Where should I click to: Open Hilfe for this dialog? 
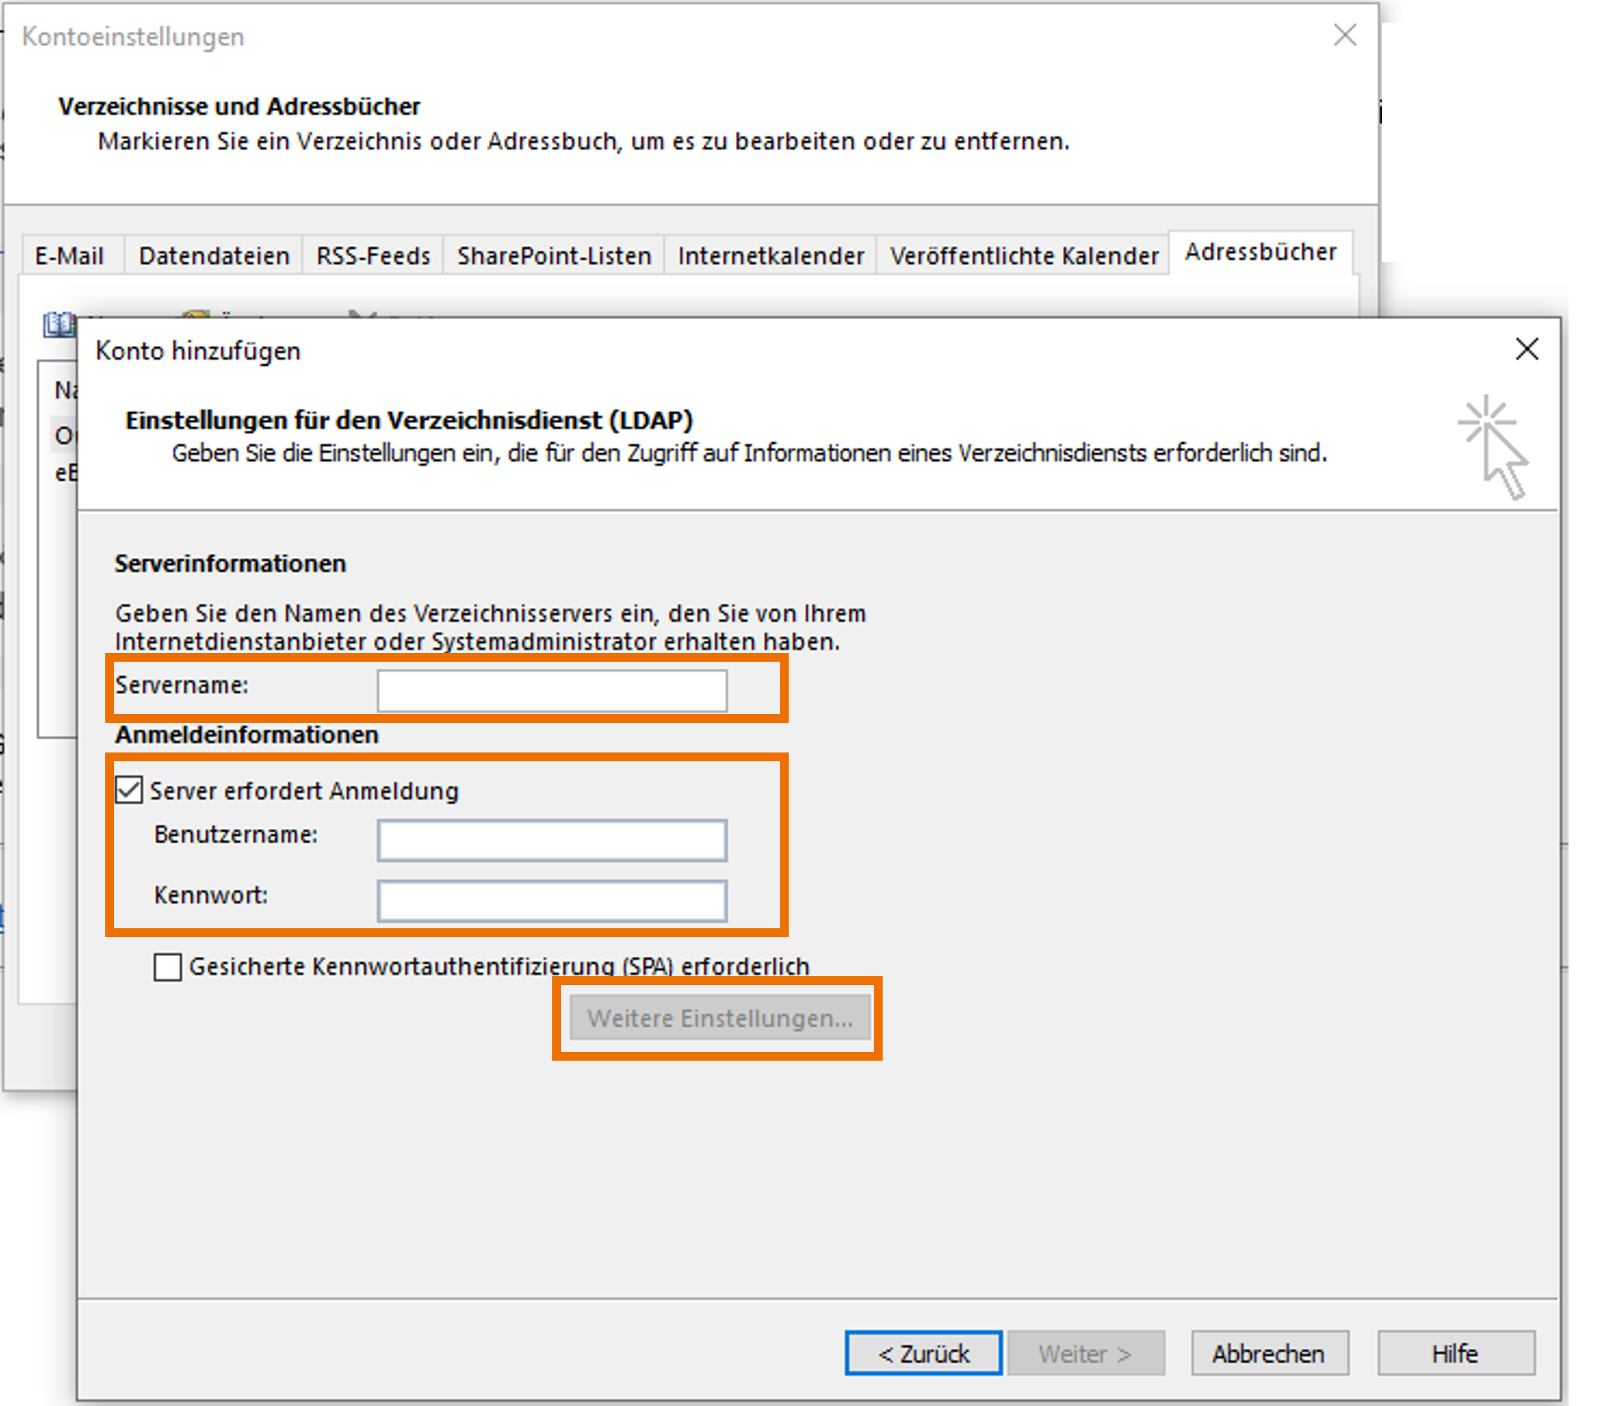1454,1354
